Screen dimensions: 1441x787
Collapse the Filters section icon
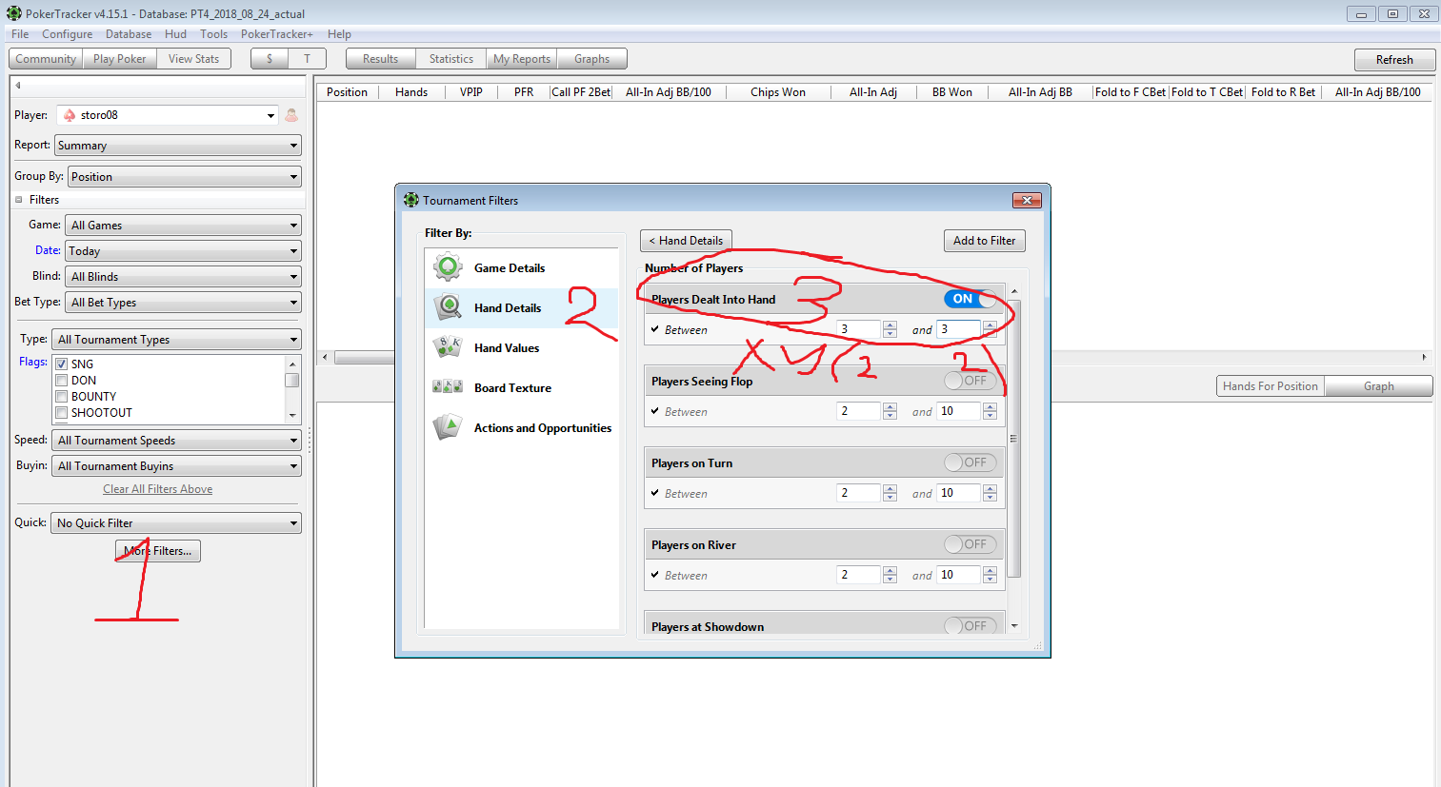click(x=19, y=200)
